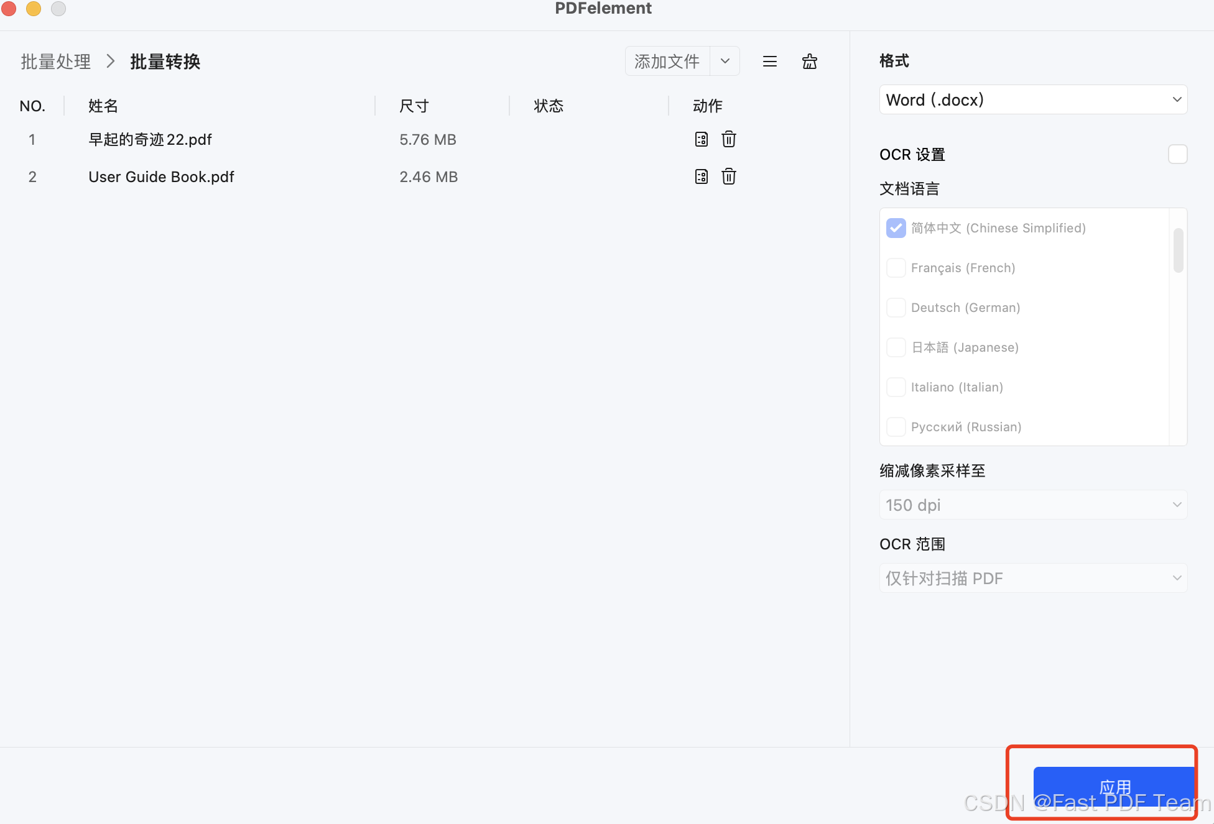Uncheck 简体中文 (Chinese Simplified) language
The image size is (1214, 824).
click(896, 228)
